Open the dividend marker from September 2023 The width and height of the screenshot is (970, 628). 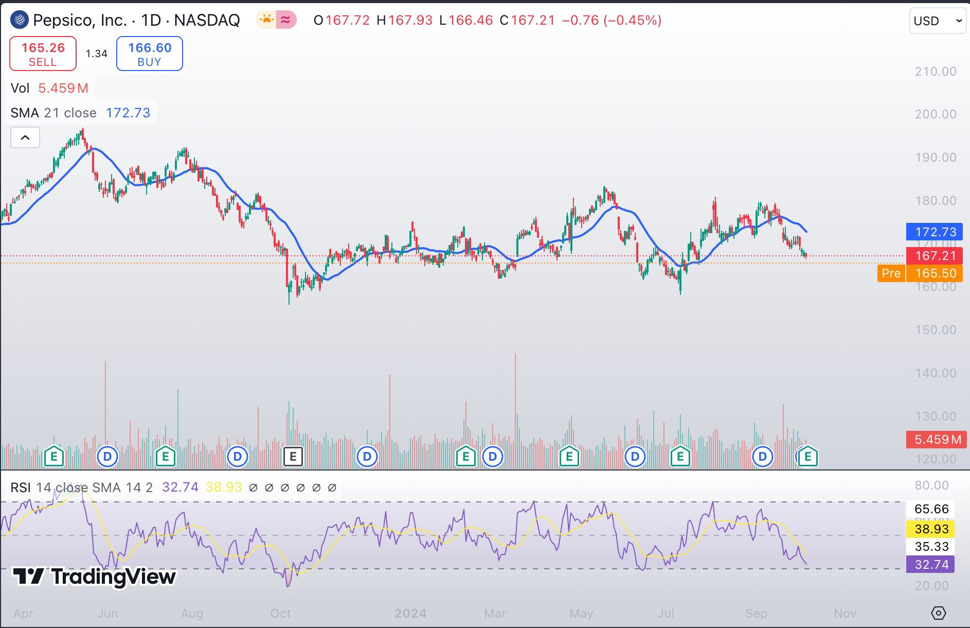(x=238, y=457)
